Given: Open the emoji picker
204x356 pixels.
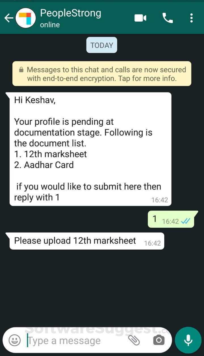Looking at the screenshot, I should [x=14, y=340].
